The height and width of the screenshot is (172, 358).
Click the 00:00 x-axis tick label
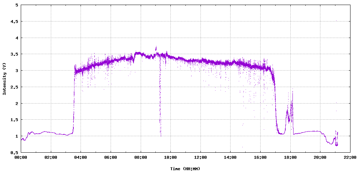tap(21, 157)
